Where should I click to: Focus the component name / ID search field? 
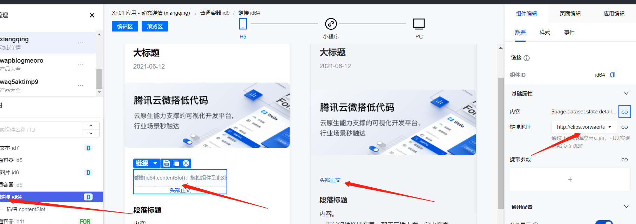point(40,129)
